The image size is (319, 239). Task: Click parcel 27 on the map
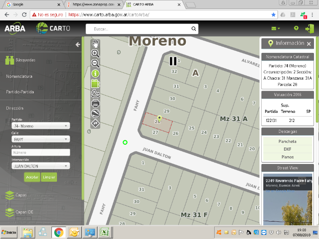click(x=155, y=132)
